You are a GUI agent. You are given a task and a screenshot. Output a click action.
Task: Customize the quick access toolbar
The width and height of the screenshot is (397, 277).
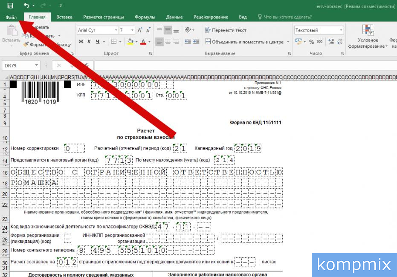point(61,6)
